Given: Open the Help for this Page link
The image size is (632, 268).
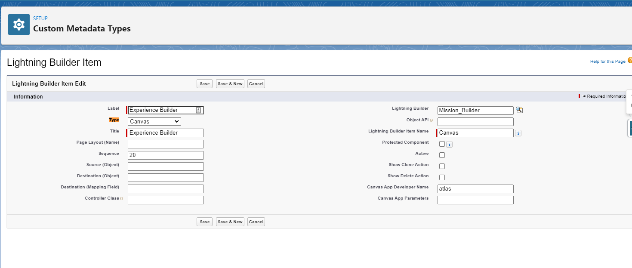Looking at the screenshot, I should [607, 62].
